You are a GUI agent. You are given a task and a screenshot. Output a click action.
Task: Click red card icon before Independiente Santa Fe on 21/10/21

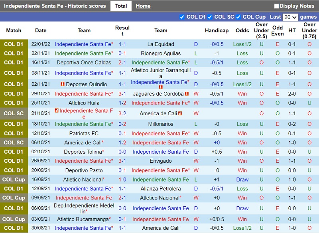(x=57, y=111)
